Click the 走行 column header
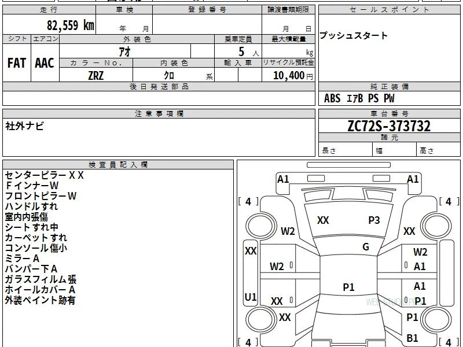 (49, 10)
